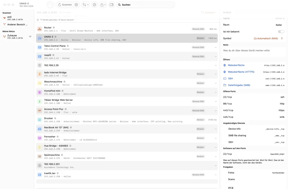This screenshot has width=288, height=189.
Task: Select the 445/tcp smb port entry
Action: coord(254,117)
